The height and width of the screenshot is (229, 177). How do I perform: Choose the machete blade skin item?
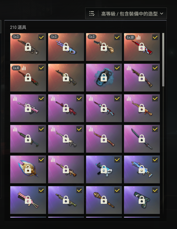coord(142,139)
